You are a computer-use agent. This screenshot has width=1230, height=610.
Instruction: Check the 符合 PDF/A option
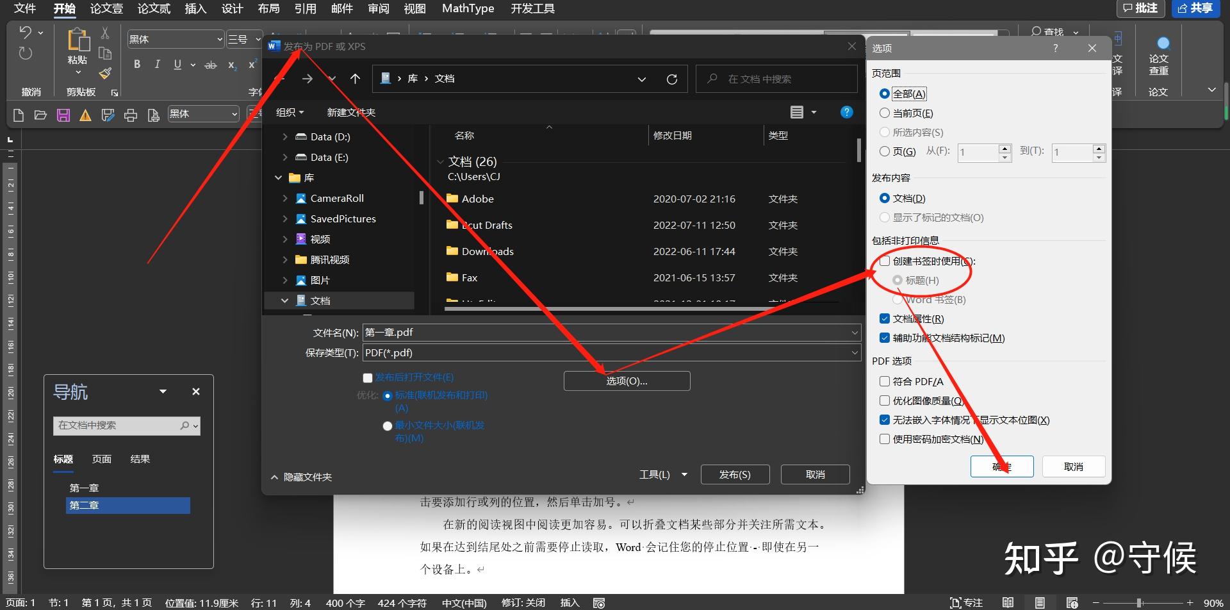[885, 382]
